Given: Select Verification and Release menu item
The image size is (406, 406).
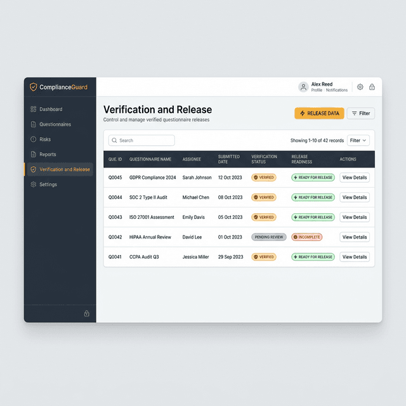Looking at the screenshot, I should 60,169.
